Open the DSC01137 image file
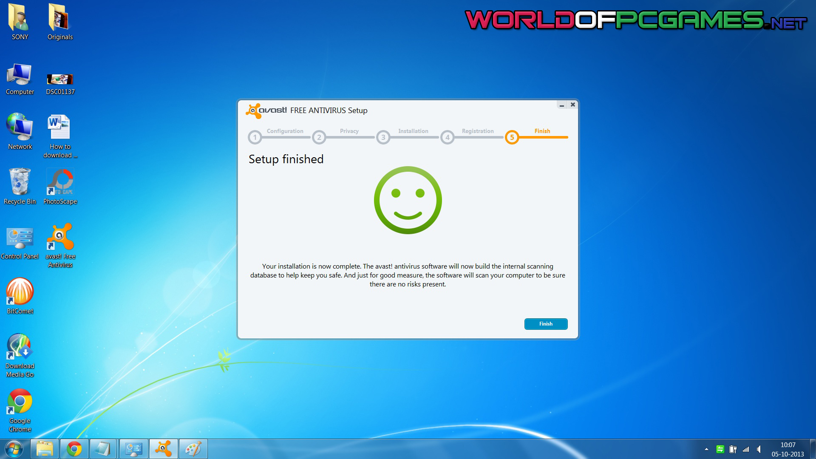The image size is (816, 459). (60, 79)
